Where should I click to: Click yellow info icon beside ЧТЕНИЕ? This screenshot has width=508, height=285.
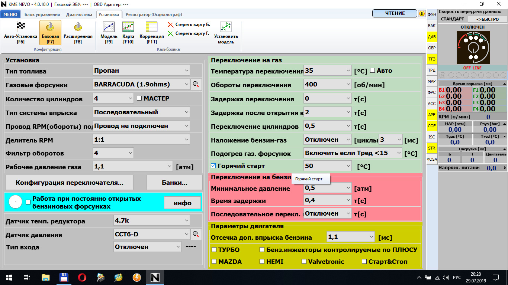[422, 13]
